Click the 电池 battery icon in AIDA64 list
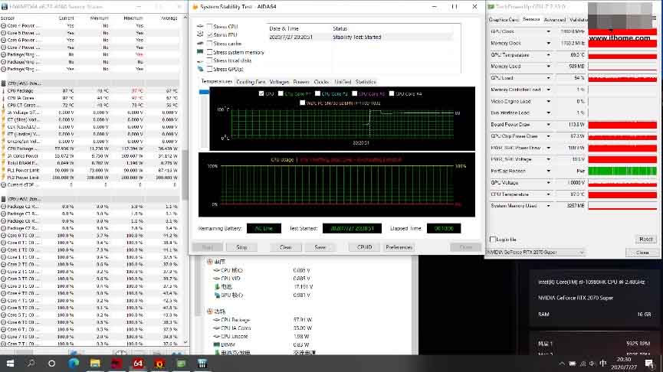The image size is (663, 372). tap(217, 287)
